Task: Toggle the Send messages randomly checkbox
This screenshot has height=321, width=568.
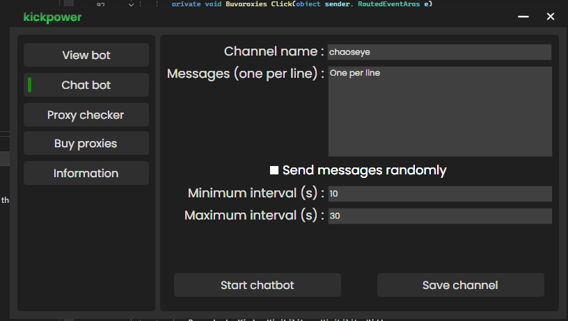Action: click(x=274, y=170)
